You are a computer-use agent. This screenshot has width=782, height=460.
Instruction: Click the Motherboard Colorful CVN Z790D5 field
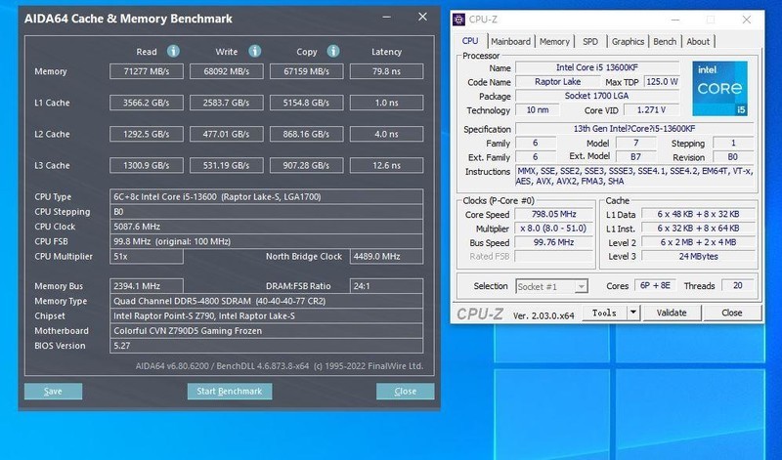coord(266,331)
